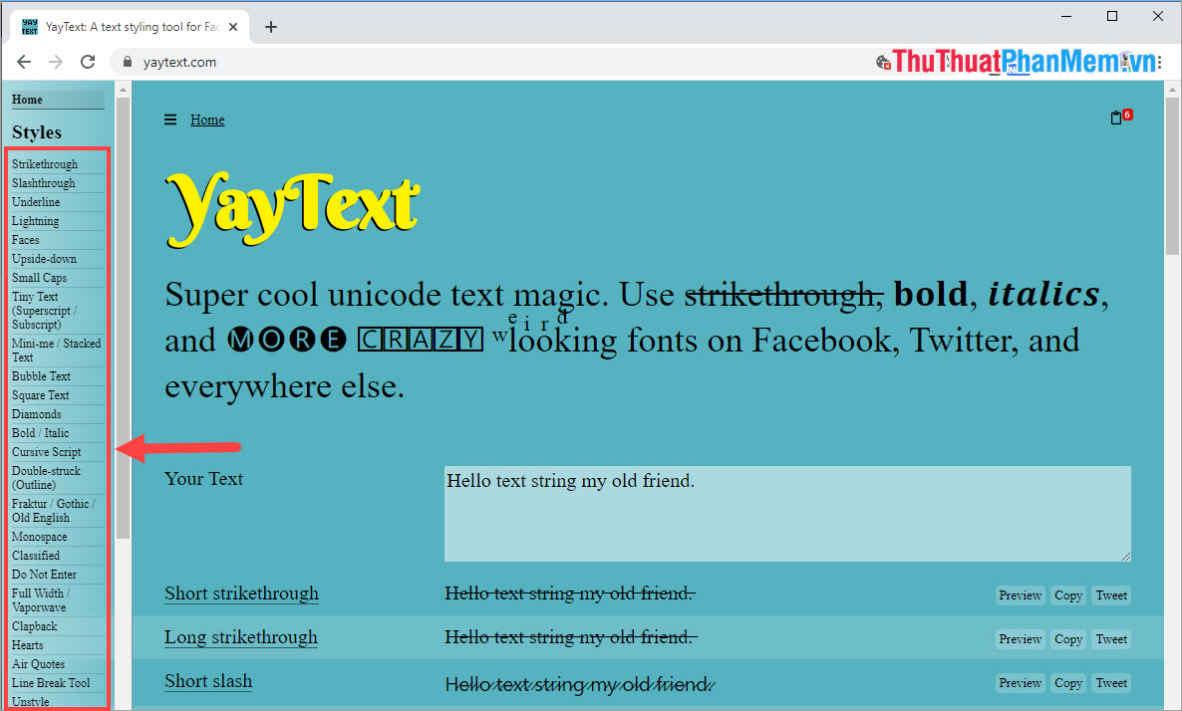Image resolution: width=1182 pixels, height=711 pixels.
Task: Close the YayText browser tab
Action: [233, 27]
